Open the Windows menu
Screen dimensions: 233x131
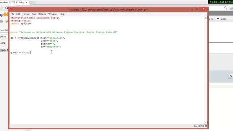pyautogui.click(x=53, y=14)
